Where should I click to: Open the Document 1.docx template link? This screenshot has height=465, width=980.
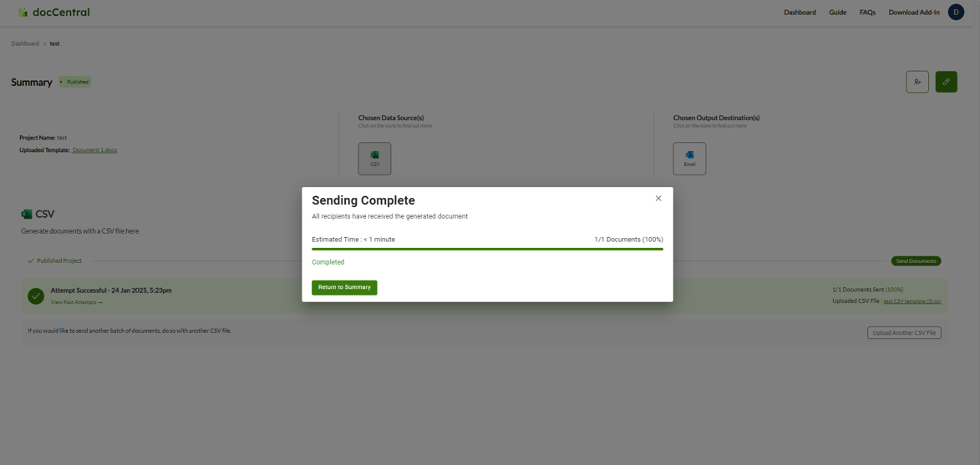coord(94,150)
